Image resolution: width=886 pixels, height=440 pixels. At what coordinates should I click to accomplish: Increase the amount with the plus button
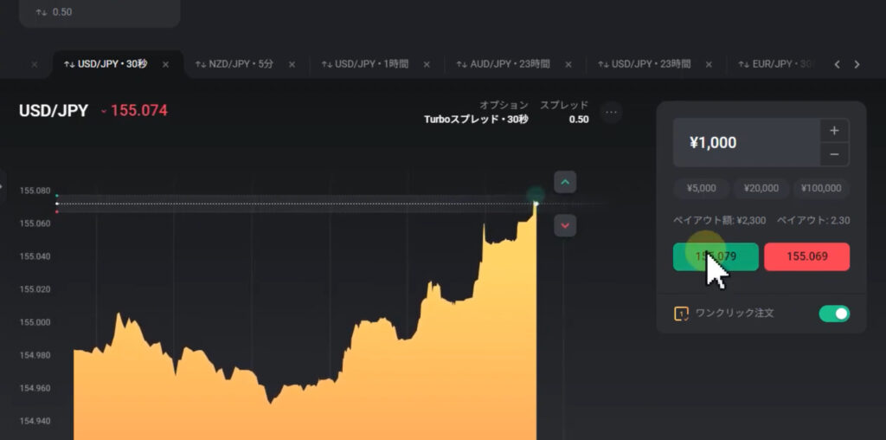(835, 131)
